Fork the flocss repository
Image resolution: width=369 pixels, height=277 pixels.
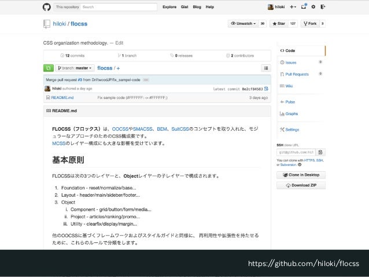click(310, 24)
